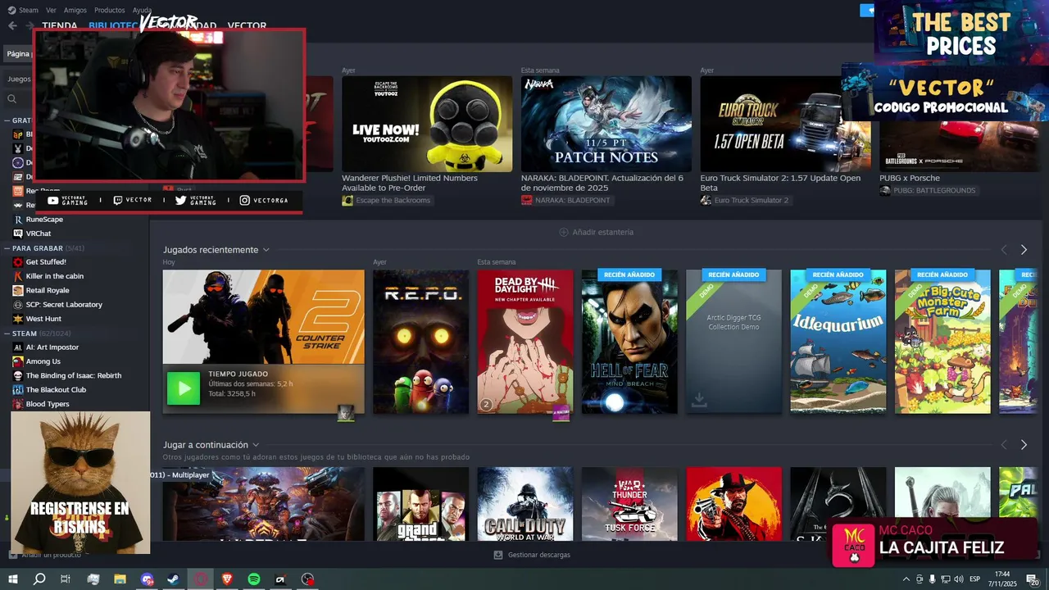Screen dimensions: 1049x590
Task: Open Brave browser from the taskbar
Action: [x=227, y=579]
